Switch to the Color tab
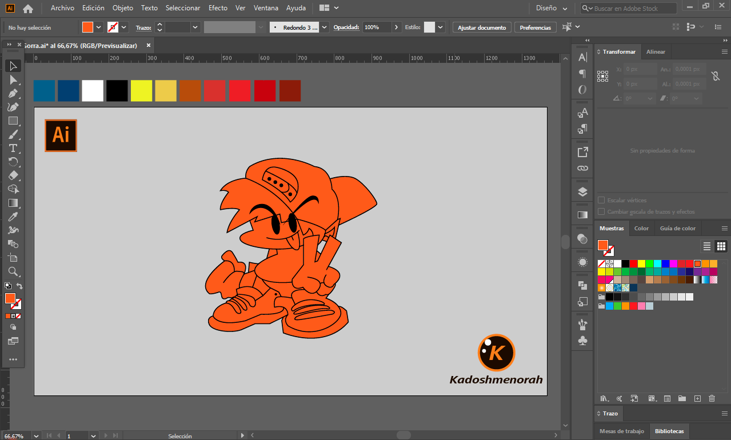 pyautogui.click(x=641, y=228)
